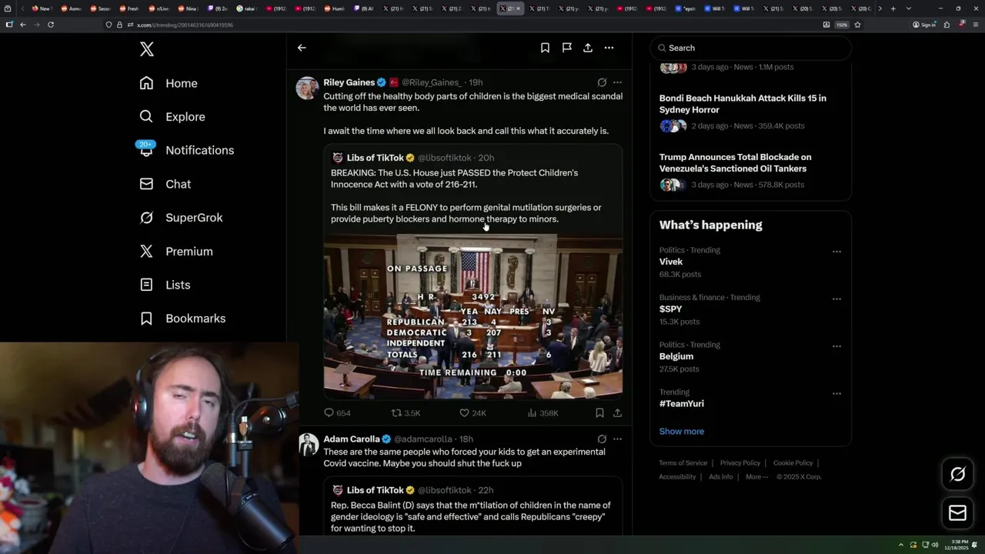Open Notifications with 20+ badge
The width and height of the screenshot is (985, 554).
pos(186,150)
